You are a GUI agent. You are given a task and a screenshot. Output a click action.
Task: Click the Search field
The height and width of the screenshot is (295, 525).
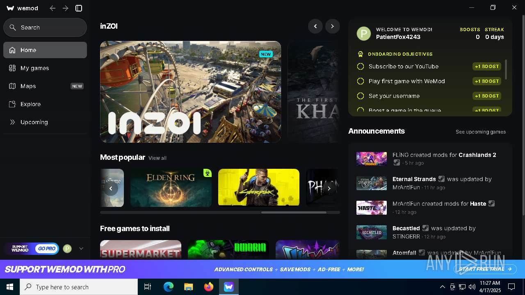coord(45,27)
